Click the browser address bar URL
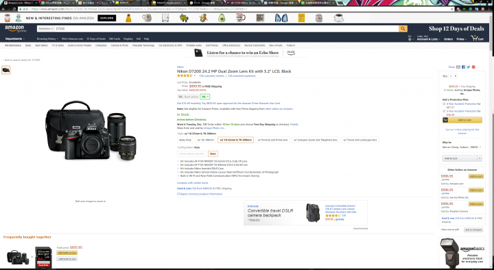Viewport: 494px width, 270px height. coord(139,9)
